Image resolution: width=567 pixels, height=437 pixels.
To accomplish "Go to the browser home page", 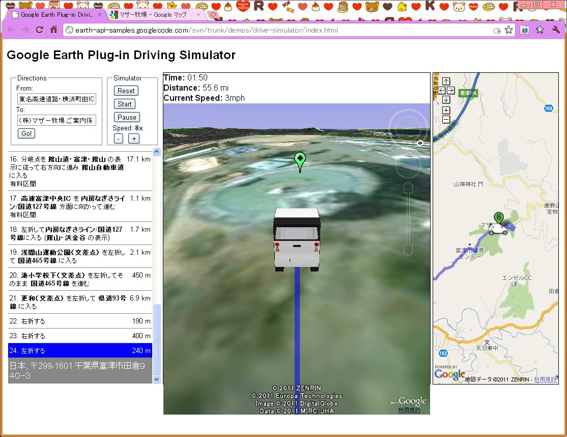I will pyautogui.click(x=53, y=30).
